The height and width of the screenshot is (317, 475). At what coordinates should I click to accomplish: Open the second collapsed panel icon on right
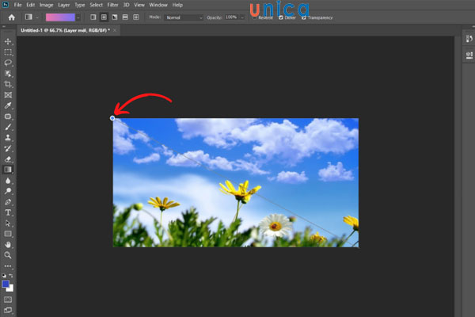coord(469,55)
